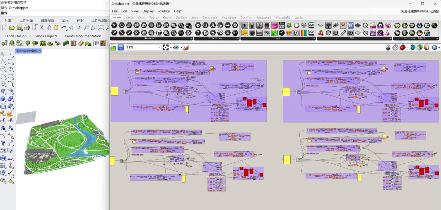
Task: Select the rainbow Gradient component icon
Action: (x=304, y=33)
